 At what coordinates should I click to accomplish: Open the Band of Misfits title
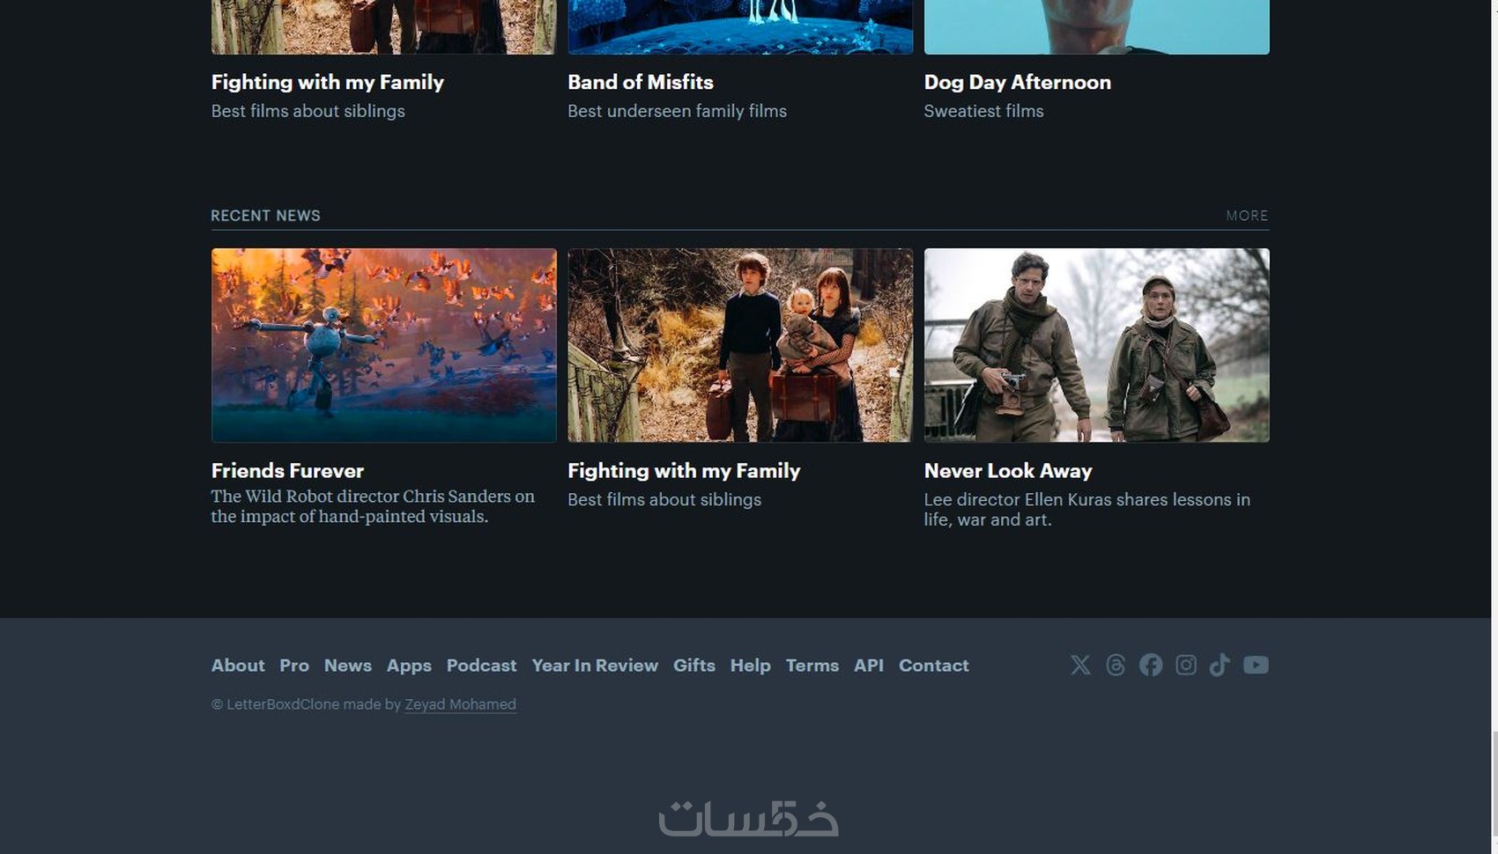641,82
